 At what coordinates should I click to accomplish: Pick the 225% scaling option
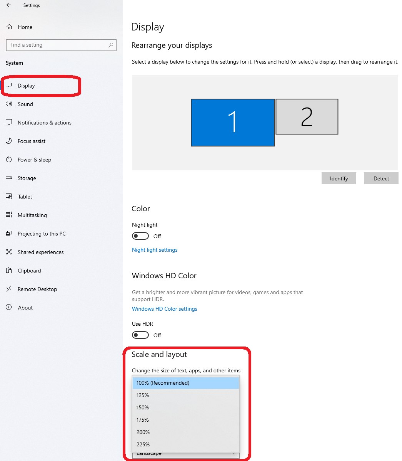pyautogui.click(x=186, y=444)
